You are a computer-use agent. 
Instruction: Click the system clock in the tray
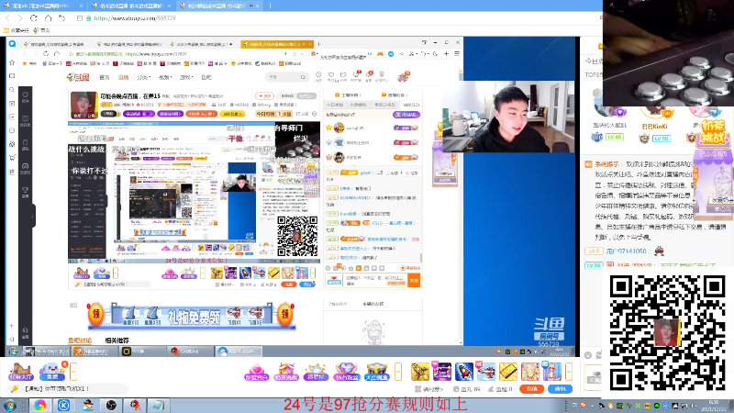[714, 405]
